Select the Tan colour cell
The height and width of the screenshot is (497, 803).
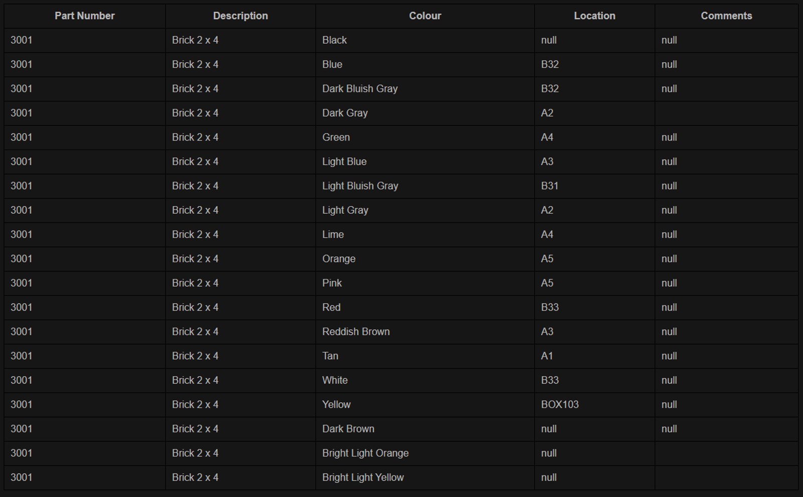tap(330, 356)
